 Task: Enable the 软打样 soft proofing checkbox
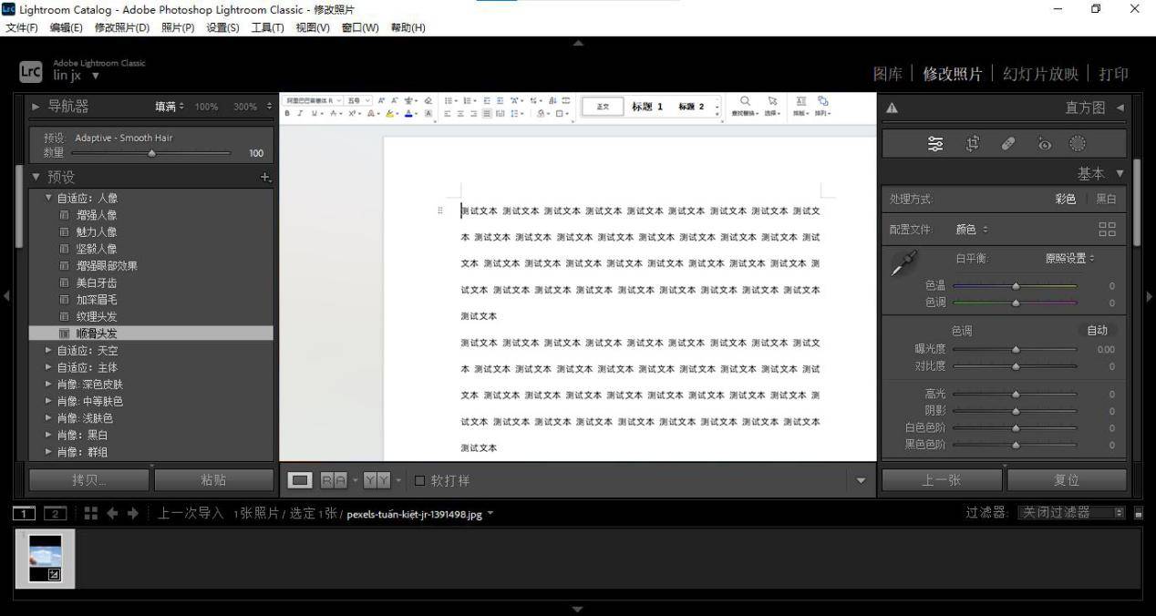[419, 480]
